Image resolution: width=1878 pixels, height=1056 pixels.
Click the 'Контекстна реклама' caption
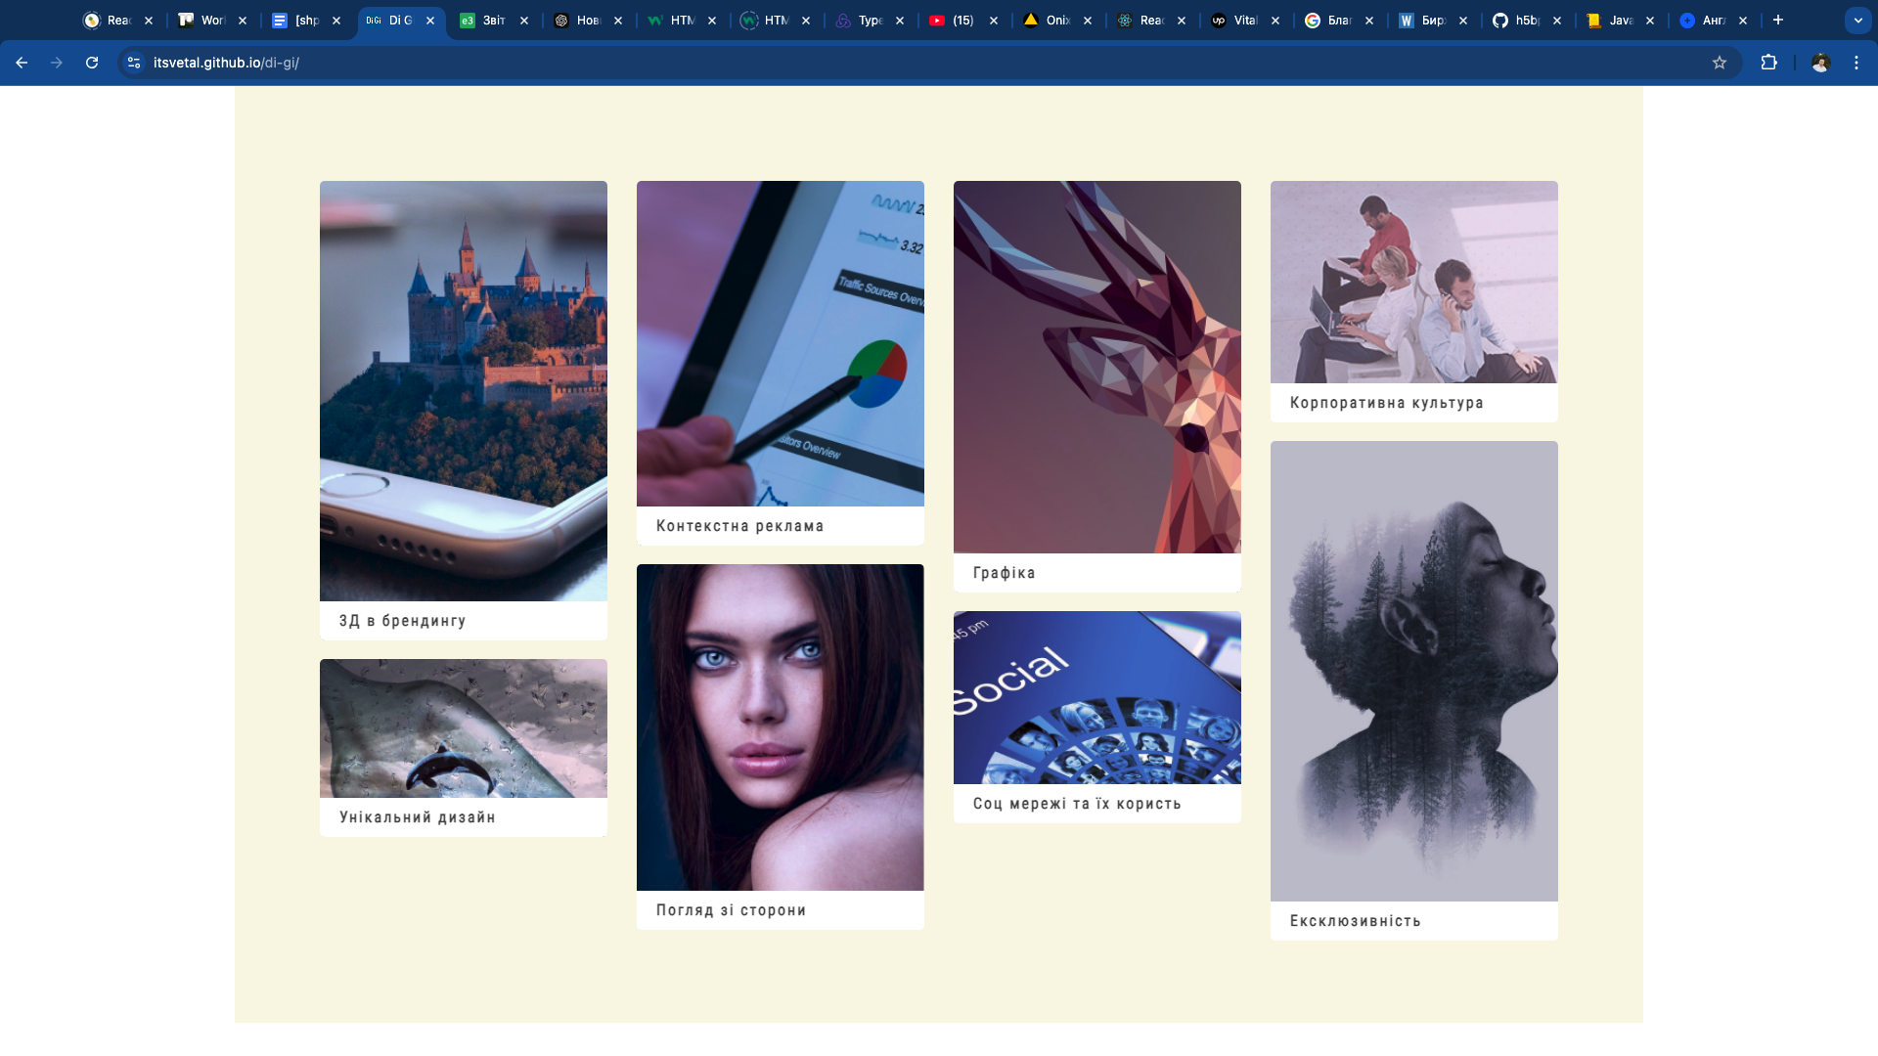[x=739, y=526]
